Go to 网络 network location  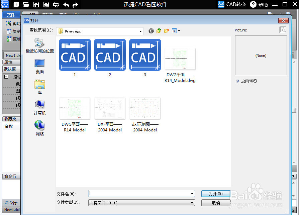tap(40, 128)
